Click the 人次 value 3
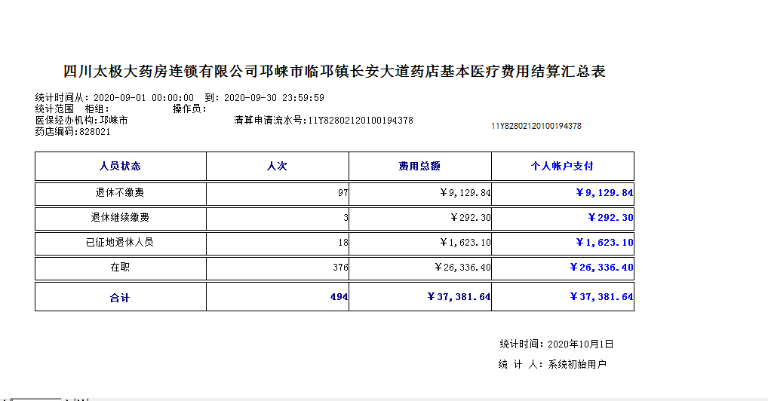Screen dimensions: 768x401 (346, 218)
